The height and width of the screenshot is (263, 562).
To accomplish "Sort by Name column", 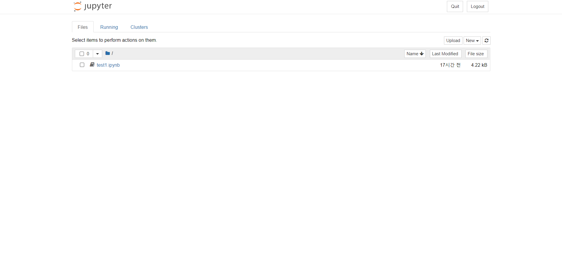I will tap(415, 54).
